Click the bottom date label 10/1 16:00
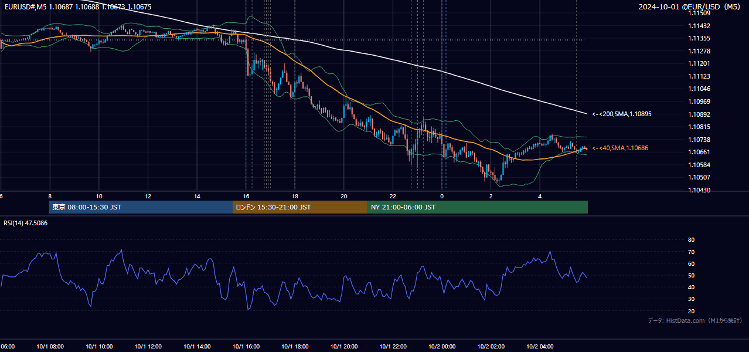Viewport: 749px width, 352px height. pyautogui.click(x=246, y=347)
